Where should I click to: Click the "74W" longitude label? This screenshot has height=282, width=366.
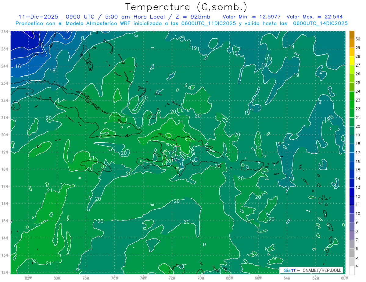pyautogui.click(x=143, y=278)
